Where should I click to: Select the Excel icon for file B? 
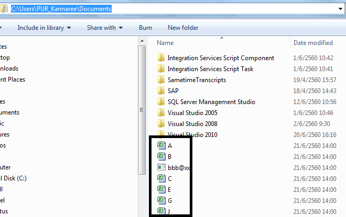click(x=161, y=156)
